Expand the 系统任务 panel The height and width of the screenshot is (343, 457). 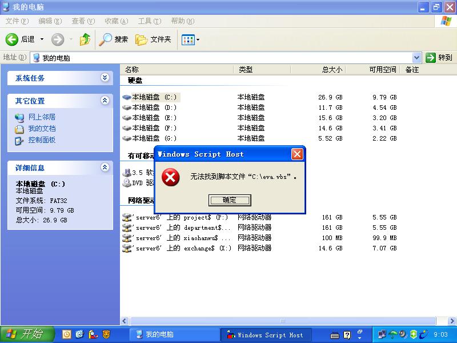pos(105,78)
